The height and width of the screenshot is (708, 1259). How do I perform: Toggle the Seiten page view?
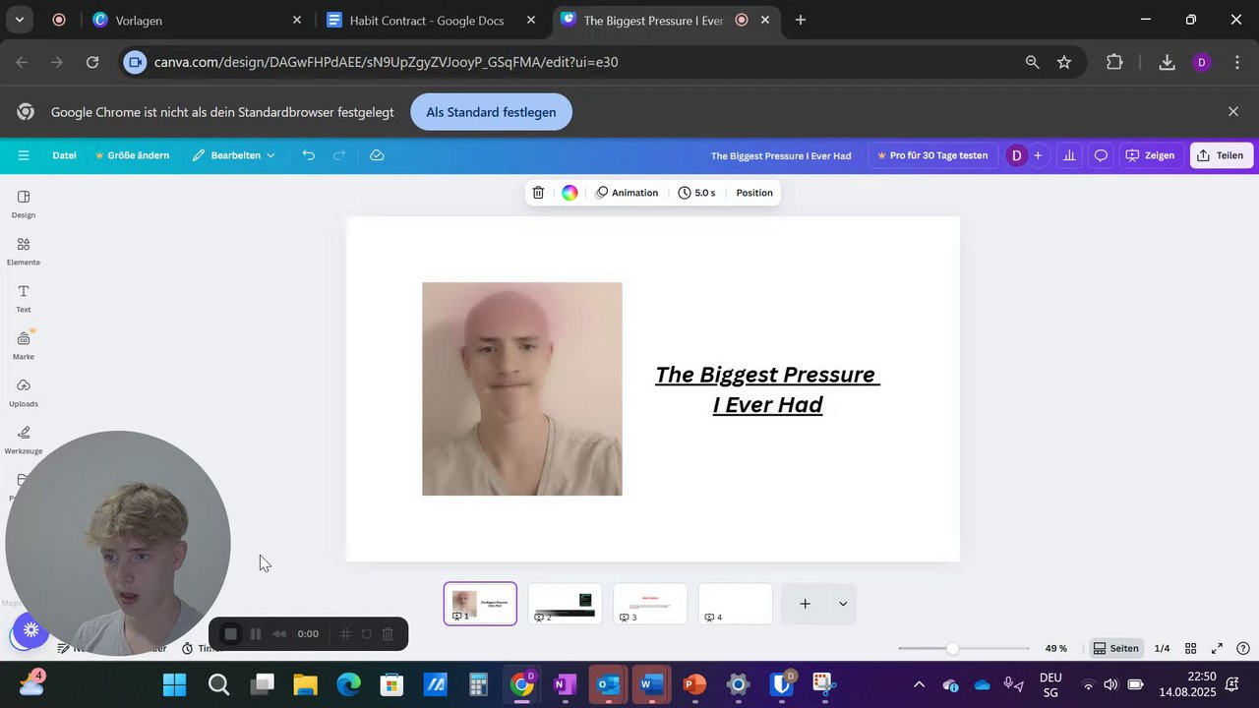point(1115,648)
